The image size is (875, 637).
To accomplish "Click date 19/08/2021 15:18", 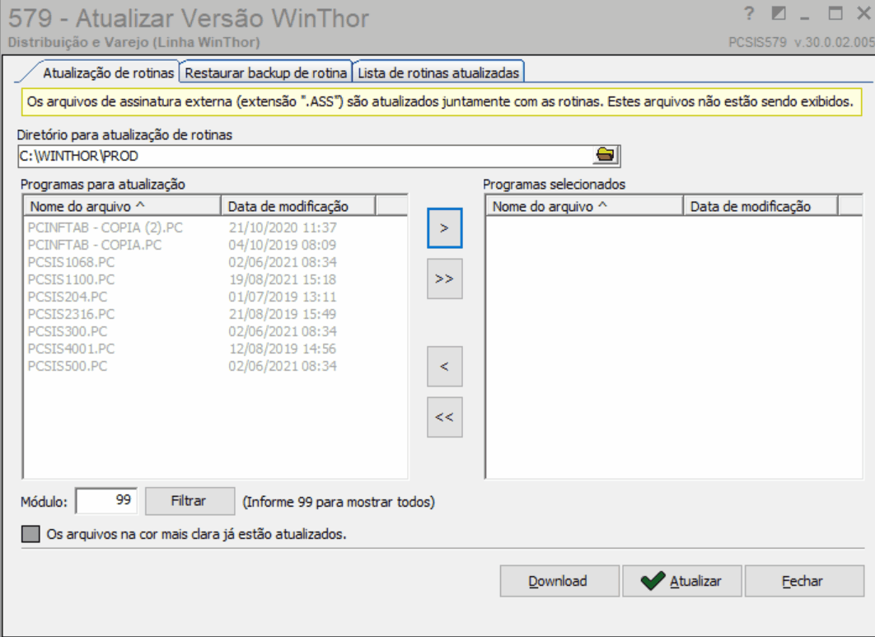I will (283, 279).
